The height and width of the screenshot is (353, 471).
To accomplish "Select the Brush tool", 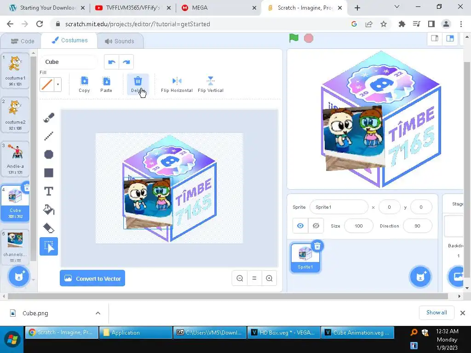I will (x=49, y=118).
